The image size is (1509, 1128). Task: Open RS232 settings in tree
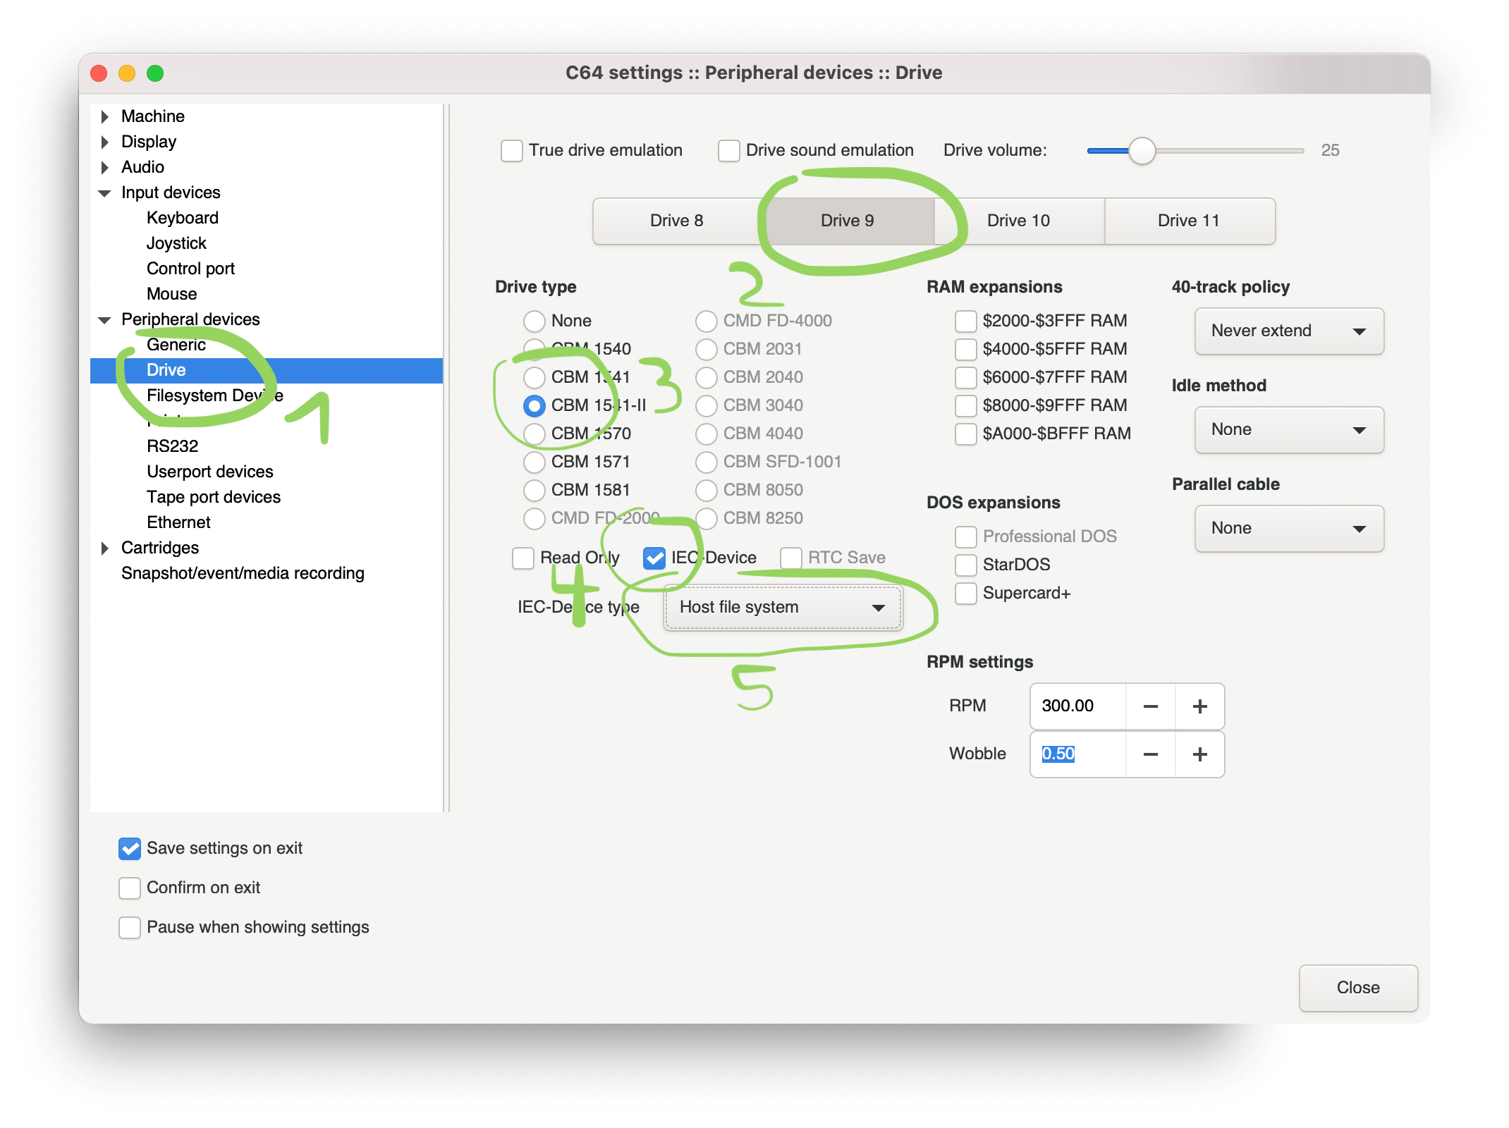click(x=172, y=446)
